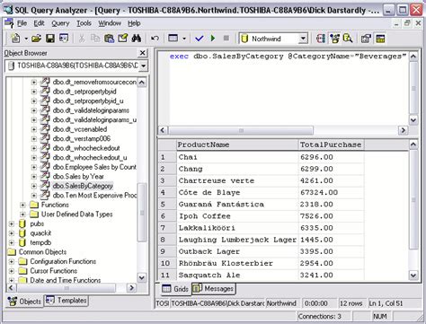
Task: Click the Undo arrow icon
Action: (x=155, y=39)
